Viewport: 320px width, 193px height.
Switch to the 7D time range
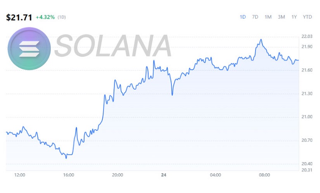pos(255,17)
